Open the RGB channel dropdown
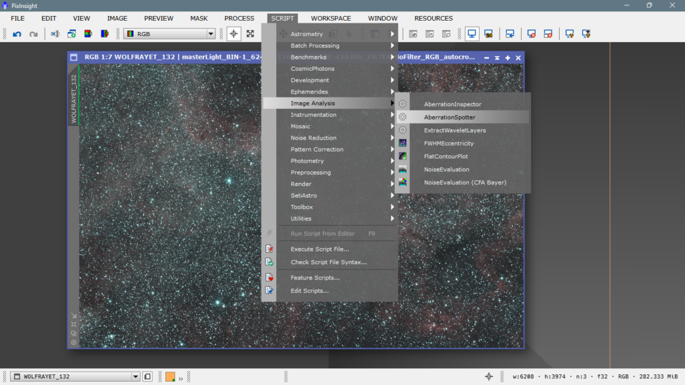Viewport: 685px width, 385px height. click(169, 34)
